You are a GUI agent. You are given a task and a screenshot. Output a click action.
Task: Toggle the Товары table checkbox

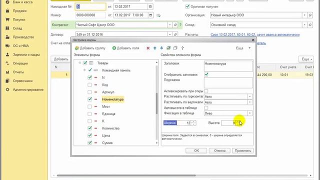click(85, 63)
